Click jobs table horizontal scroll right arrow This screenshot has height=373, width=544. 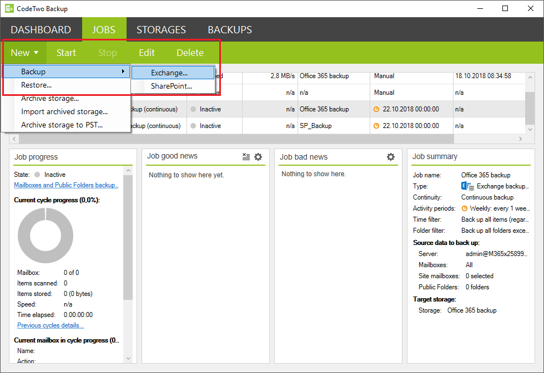[521, 139]
